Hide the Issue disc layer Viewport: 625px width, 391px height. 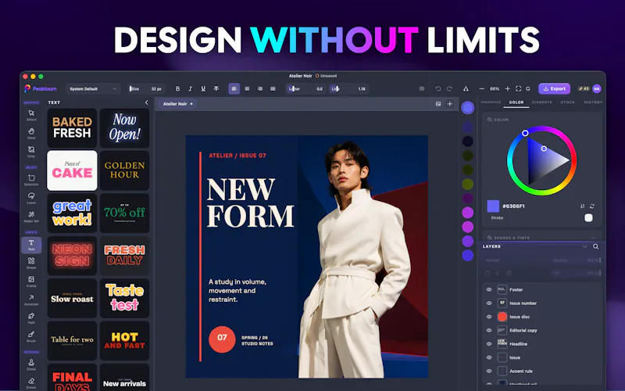[x=489, y=317]
